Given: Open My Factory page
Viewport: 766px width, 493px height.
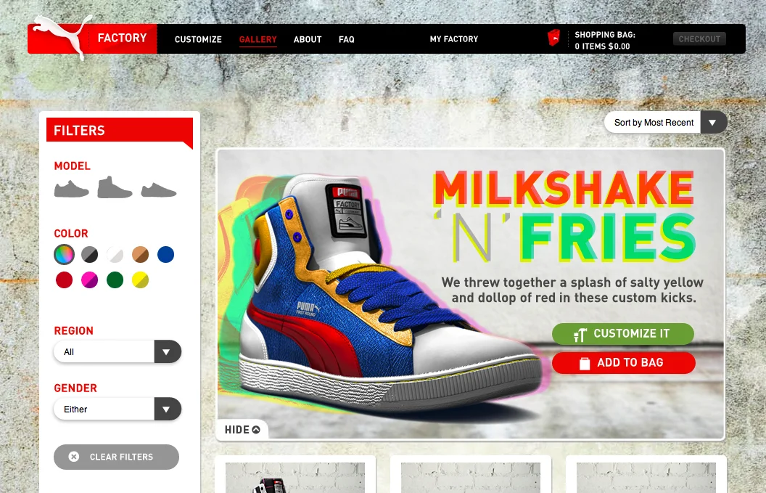Looking at the screenshot, I should (x=454, y=39).
